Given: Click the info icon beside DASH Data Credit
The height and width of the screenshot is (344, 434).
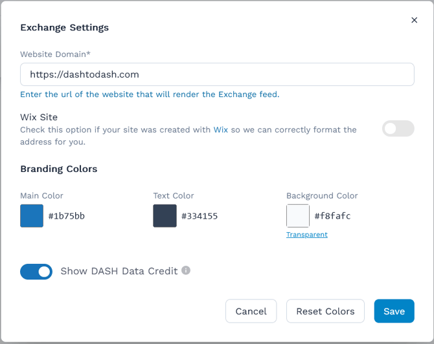Looking at the screenshot, I should (186, 270).
